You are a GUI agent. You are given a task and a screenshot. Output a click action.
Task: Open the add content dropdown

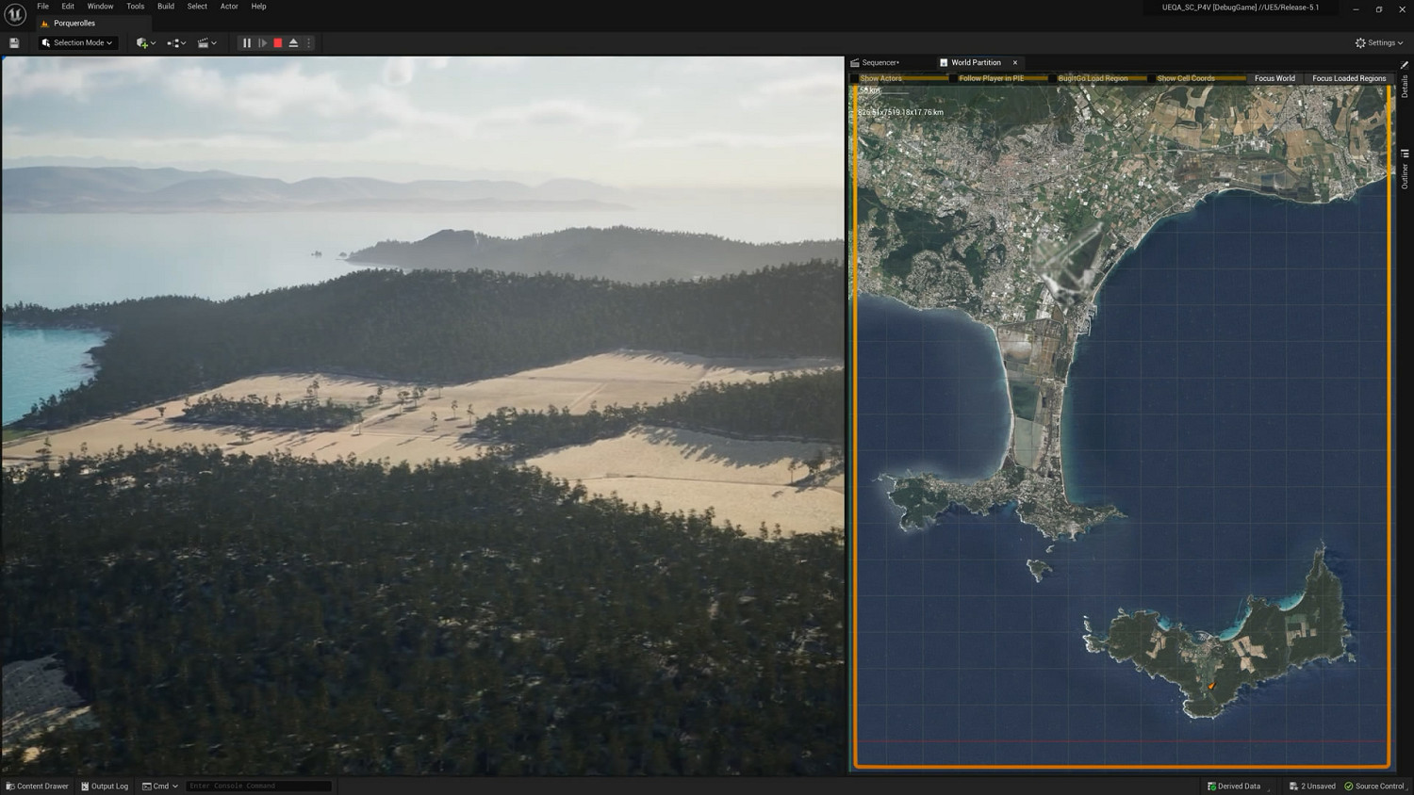(x=145, y=43)
